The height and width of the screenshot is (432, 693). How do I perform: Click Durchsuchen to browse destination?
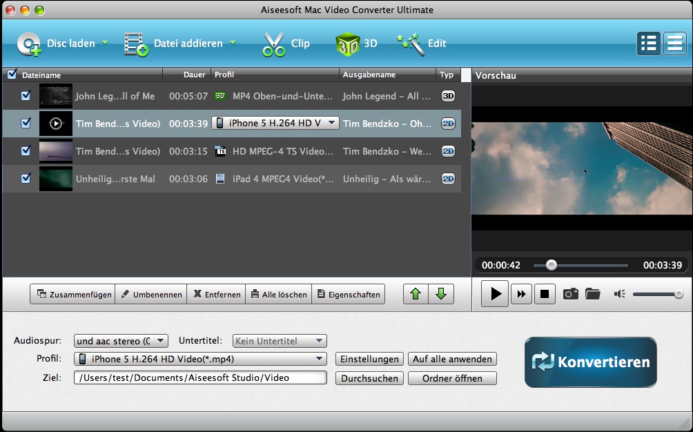tap(369, 378)
